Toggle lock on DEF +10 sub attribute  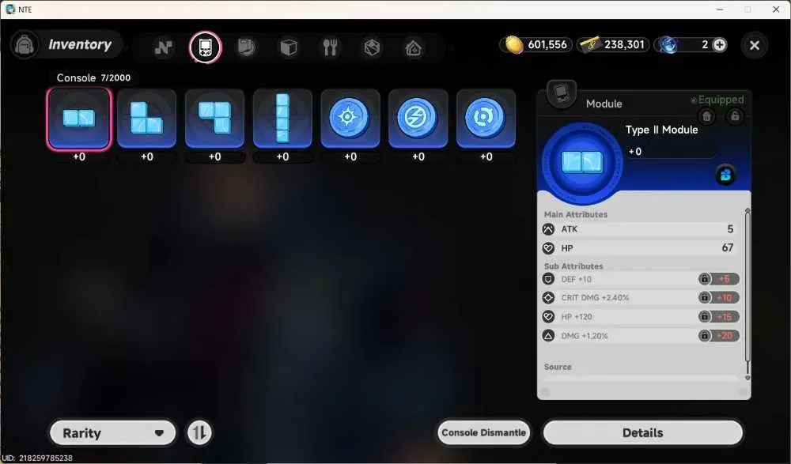click(x=704, y=279)
